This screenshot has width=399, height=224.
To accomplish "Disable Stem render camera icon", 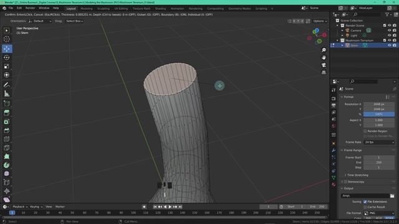I will tap(395, 45).
